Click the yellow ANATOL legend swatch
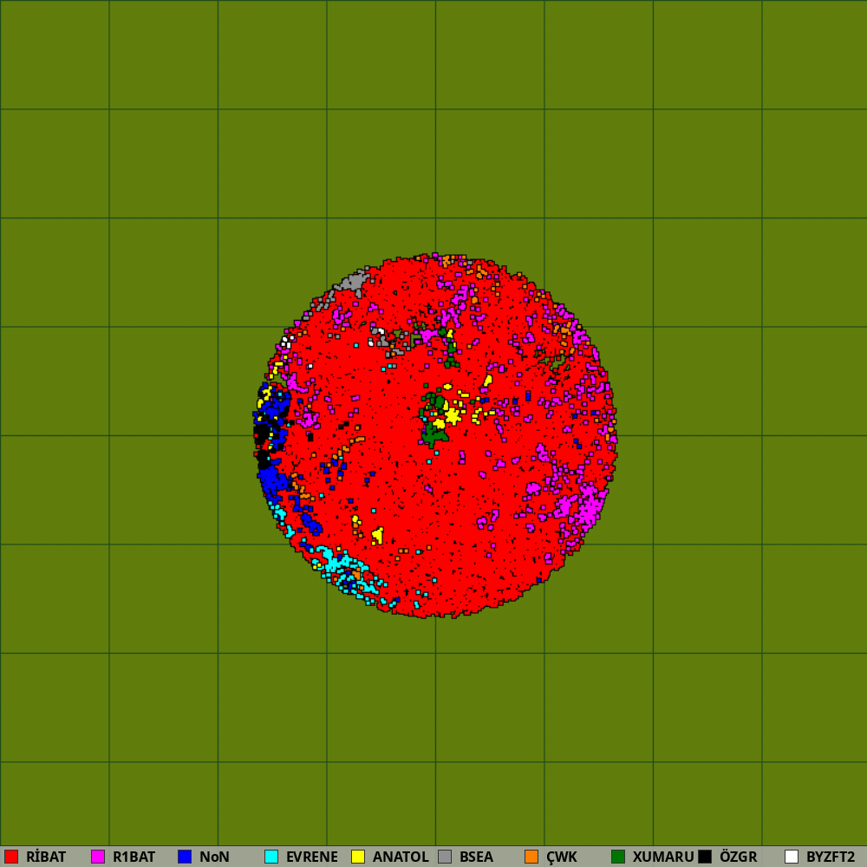 click(x=358, y=857)
